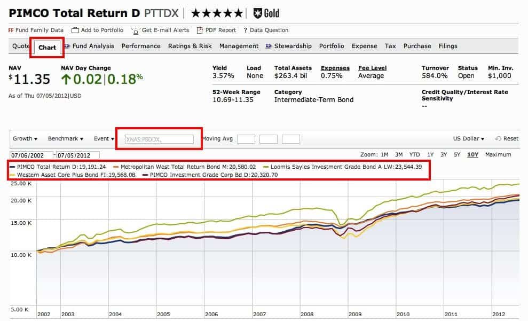528x321 pixels.
Task: Click Loomis Sayles legend color swatch
Action: click(x=266, y=167)
